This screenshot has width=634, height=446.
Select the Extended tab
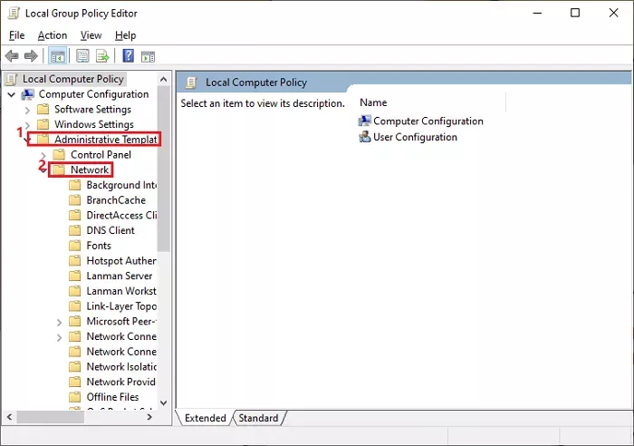pyautogui.click(x=205, y=418)
